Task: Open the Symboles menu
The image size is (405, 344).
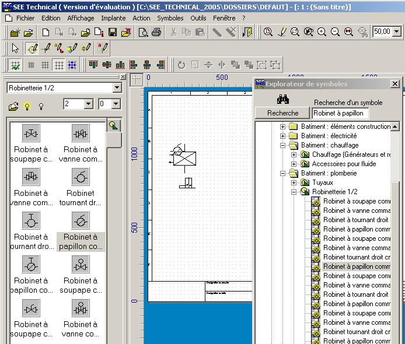Action: click(x=170, y=18)
